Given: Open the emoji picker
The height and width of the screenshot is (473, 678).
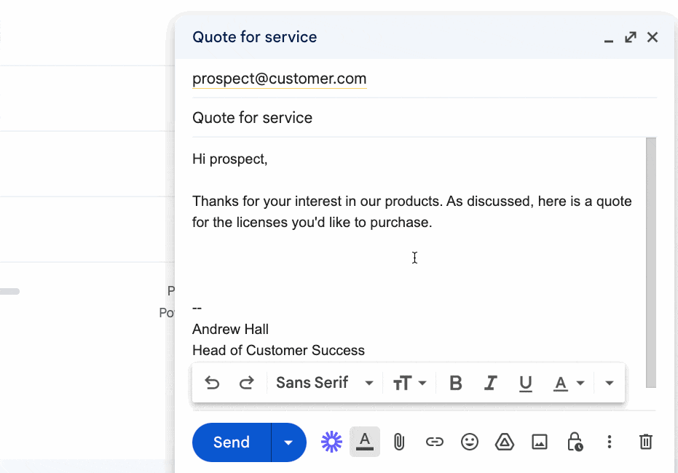Looking at the screenshot, I should tap(470, 442).
